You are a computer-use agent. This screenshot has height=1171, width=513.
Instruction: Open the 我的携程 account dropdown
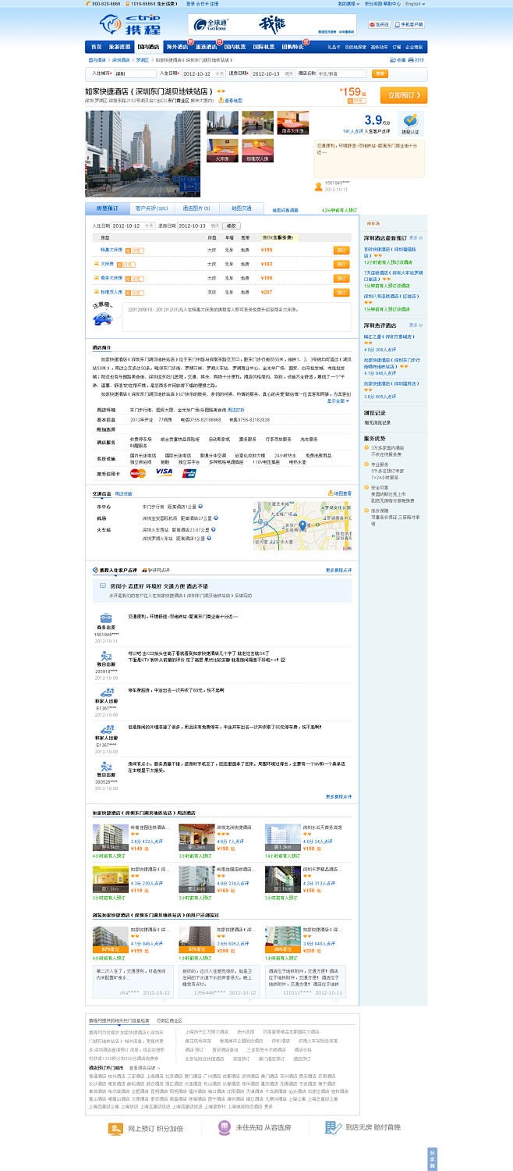tap(348, 4)
